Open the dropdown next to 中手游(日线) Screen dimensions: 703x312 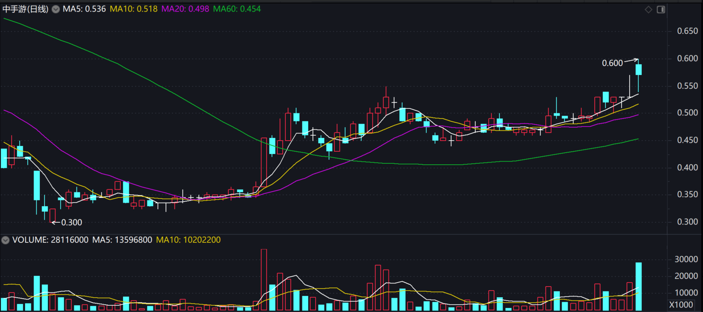point(55,9)
